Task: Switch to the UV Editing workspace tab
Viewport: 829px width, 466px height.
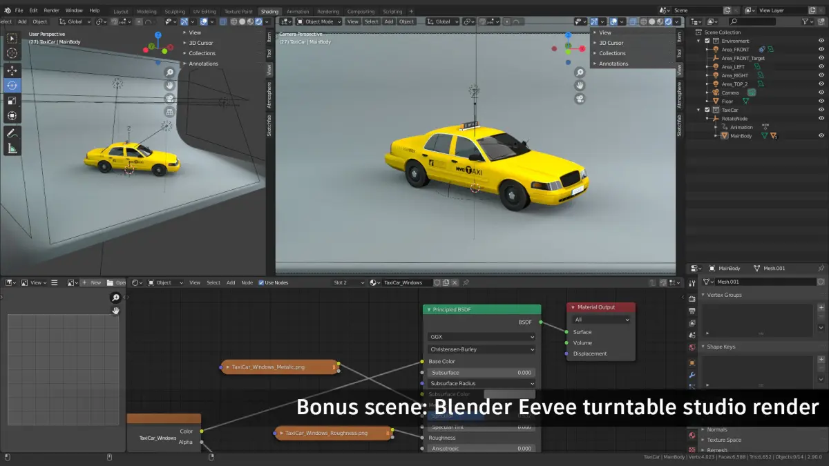Action: click(x=204, y=11)
